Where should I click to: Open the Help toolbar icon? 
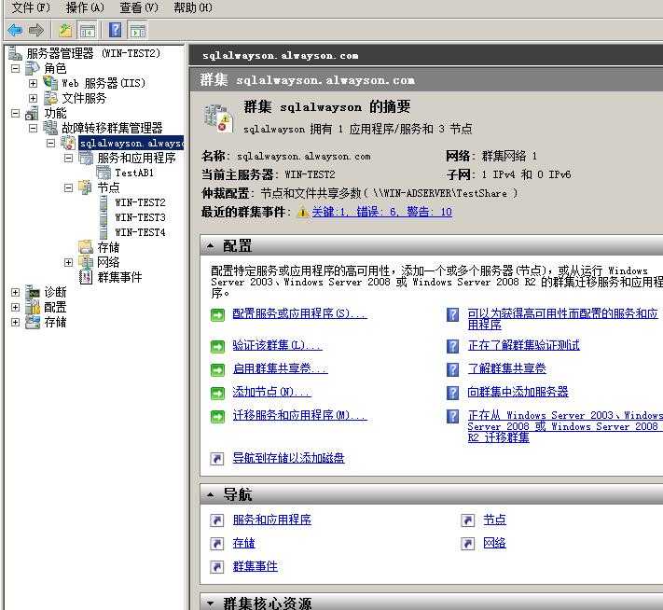[x=115, y=31]
